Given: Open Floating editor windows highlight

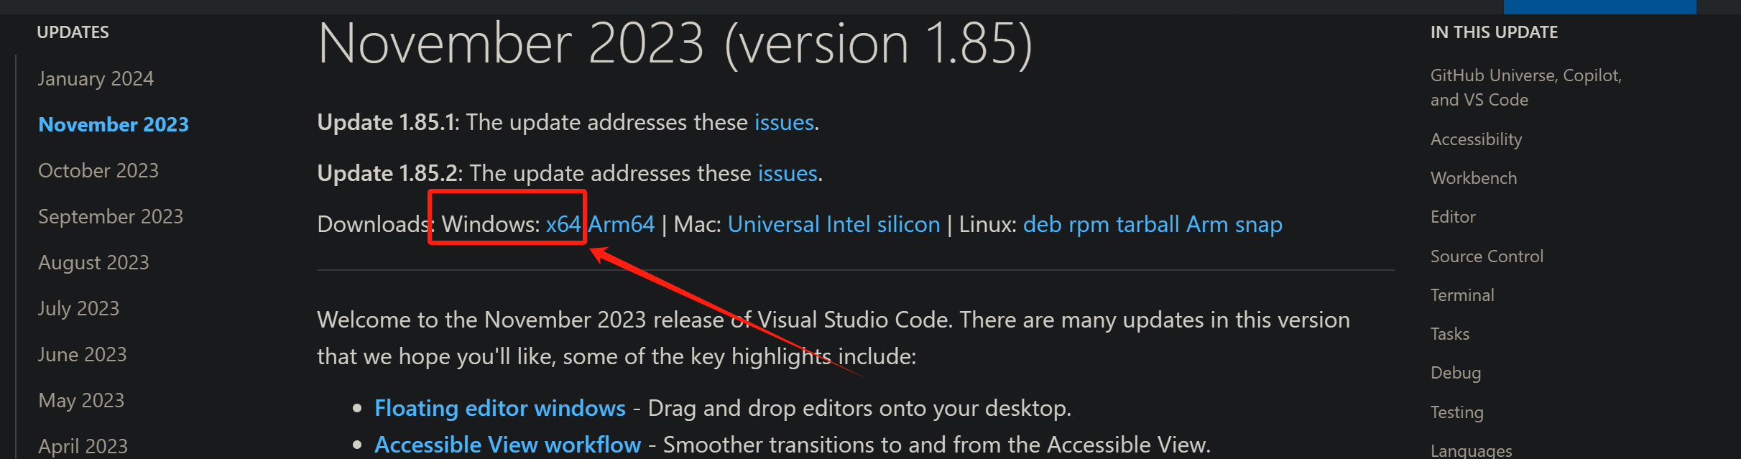Looking at the screenshot, I should click(500, 408).
